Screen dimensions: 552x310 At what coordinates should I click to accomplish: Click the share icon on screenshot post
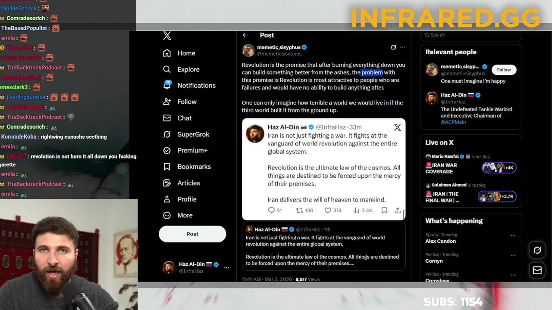coord(398,210)
